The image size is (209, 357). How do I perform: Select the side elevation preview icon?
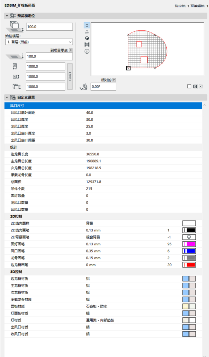pyautogui.click(x=87, y=32)
